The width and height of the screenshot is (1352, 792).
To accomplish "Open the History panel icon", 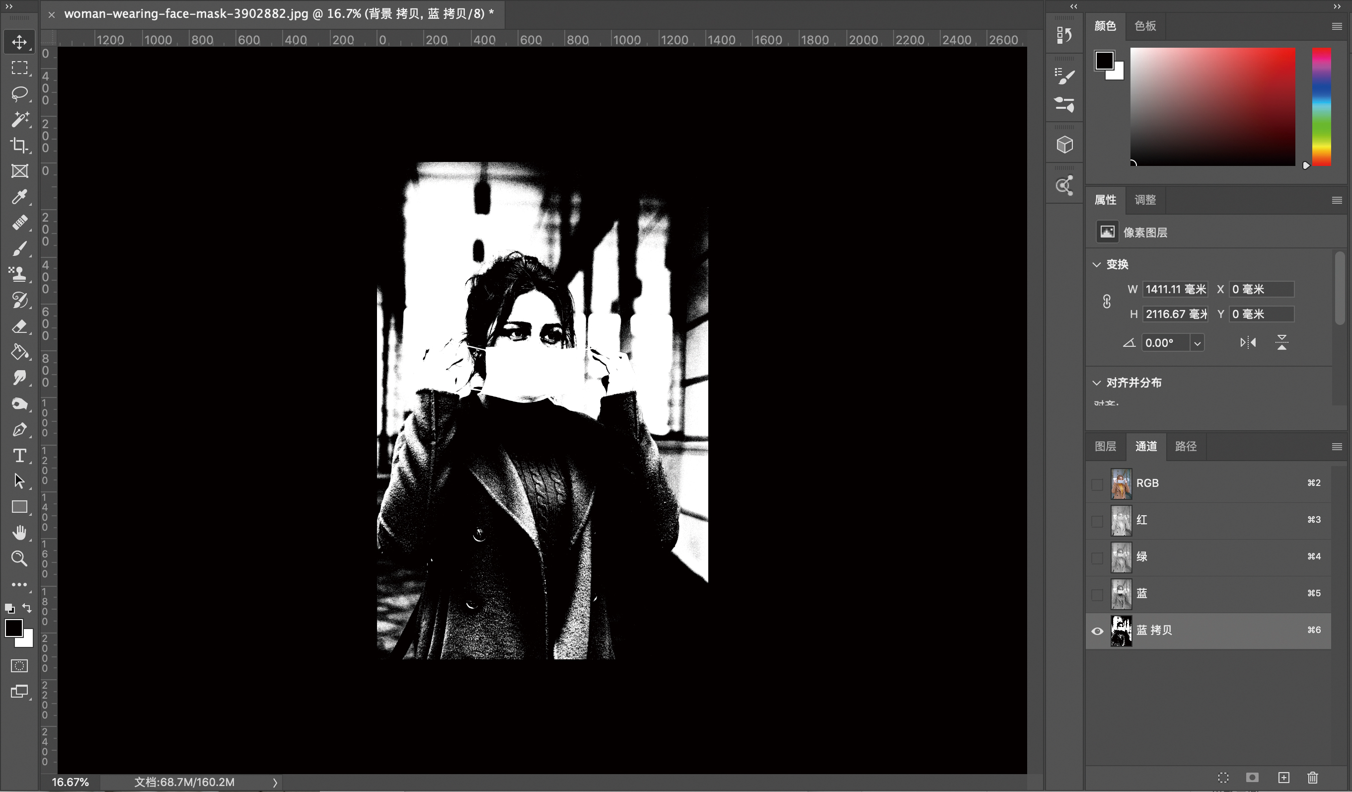I will [x=1064, y=35].
